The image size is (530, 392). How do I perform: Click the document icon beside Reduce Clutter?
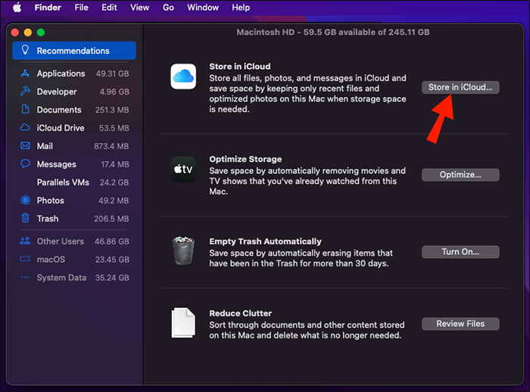184,323
